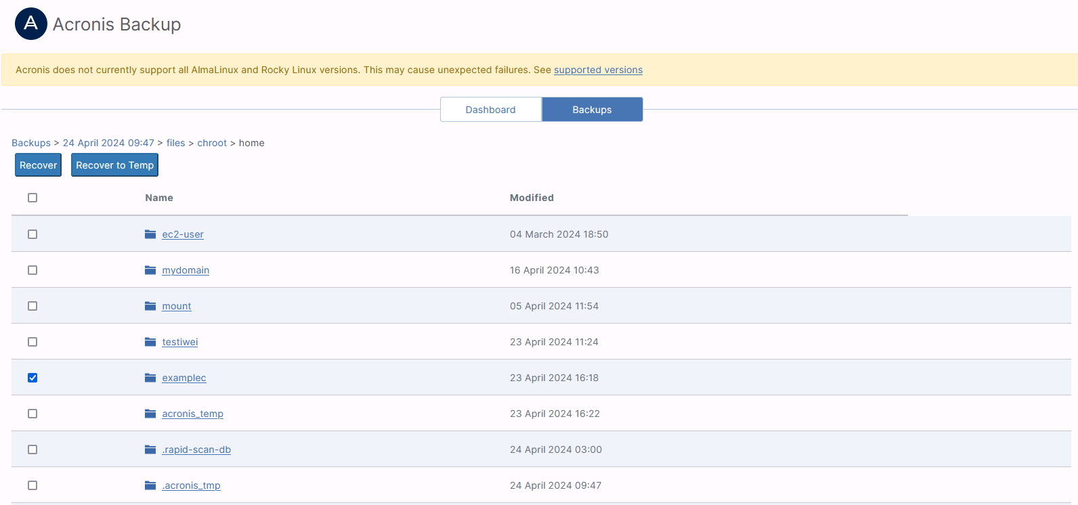The image size is (1078, 505).
Task: Click the Acronis Backup title text
Action: tap(117, 24)
